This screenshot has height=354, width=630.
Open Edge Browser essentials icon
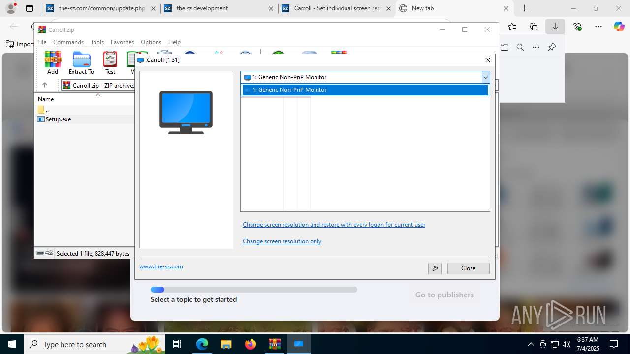(x=577, y=27)
